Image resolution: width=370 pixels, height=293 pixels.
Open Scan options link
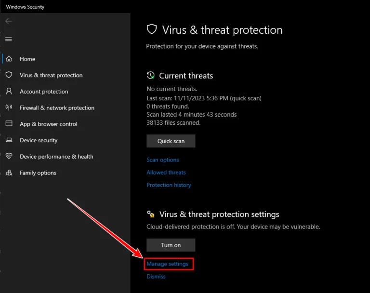click(x=162, y=160)
